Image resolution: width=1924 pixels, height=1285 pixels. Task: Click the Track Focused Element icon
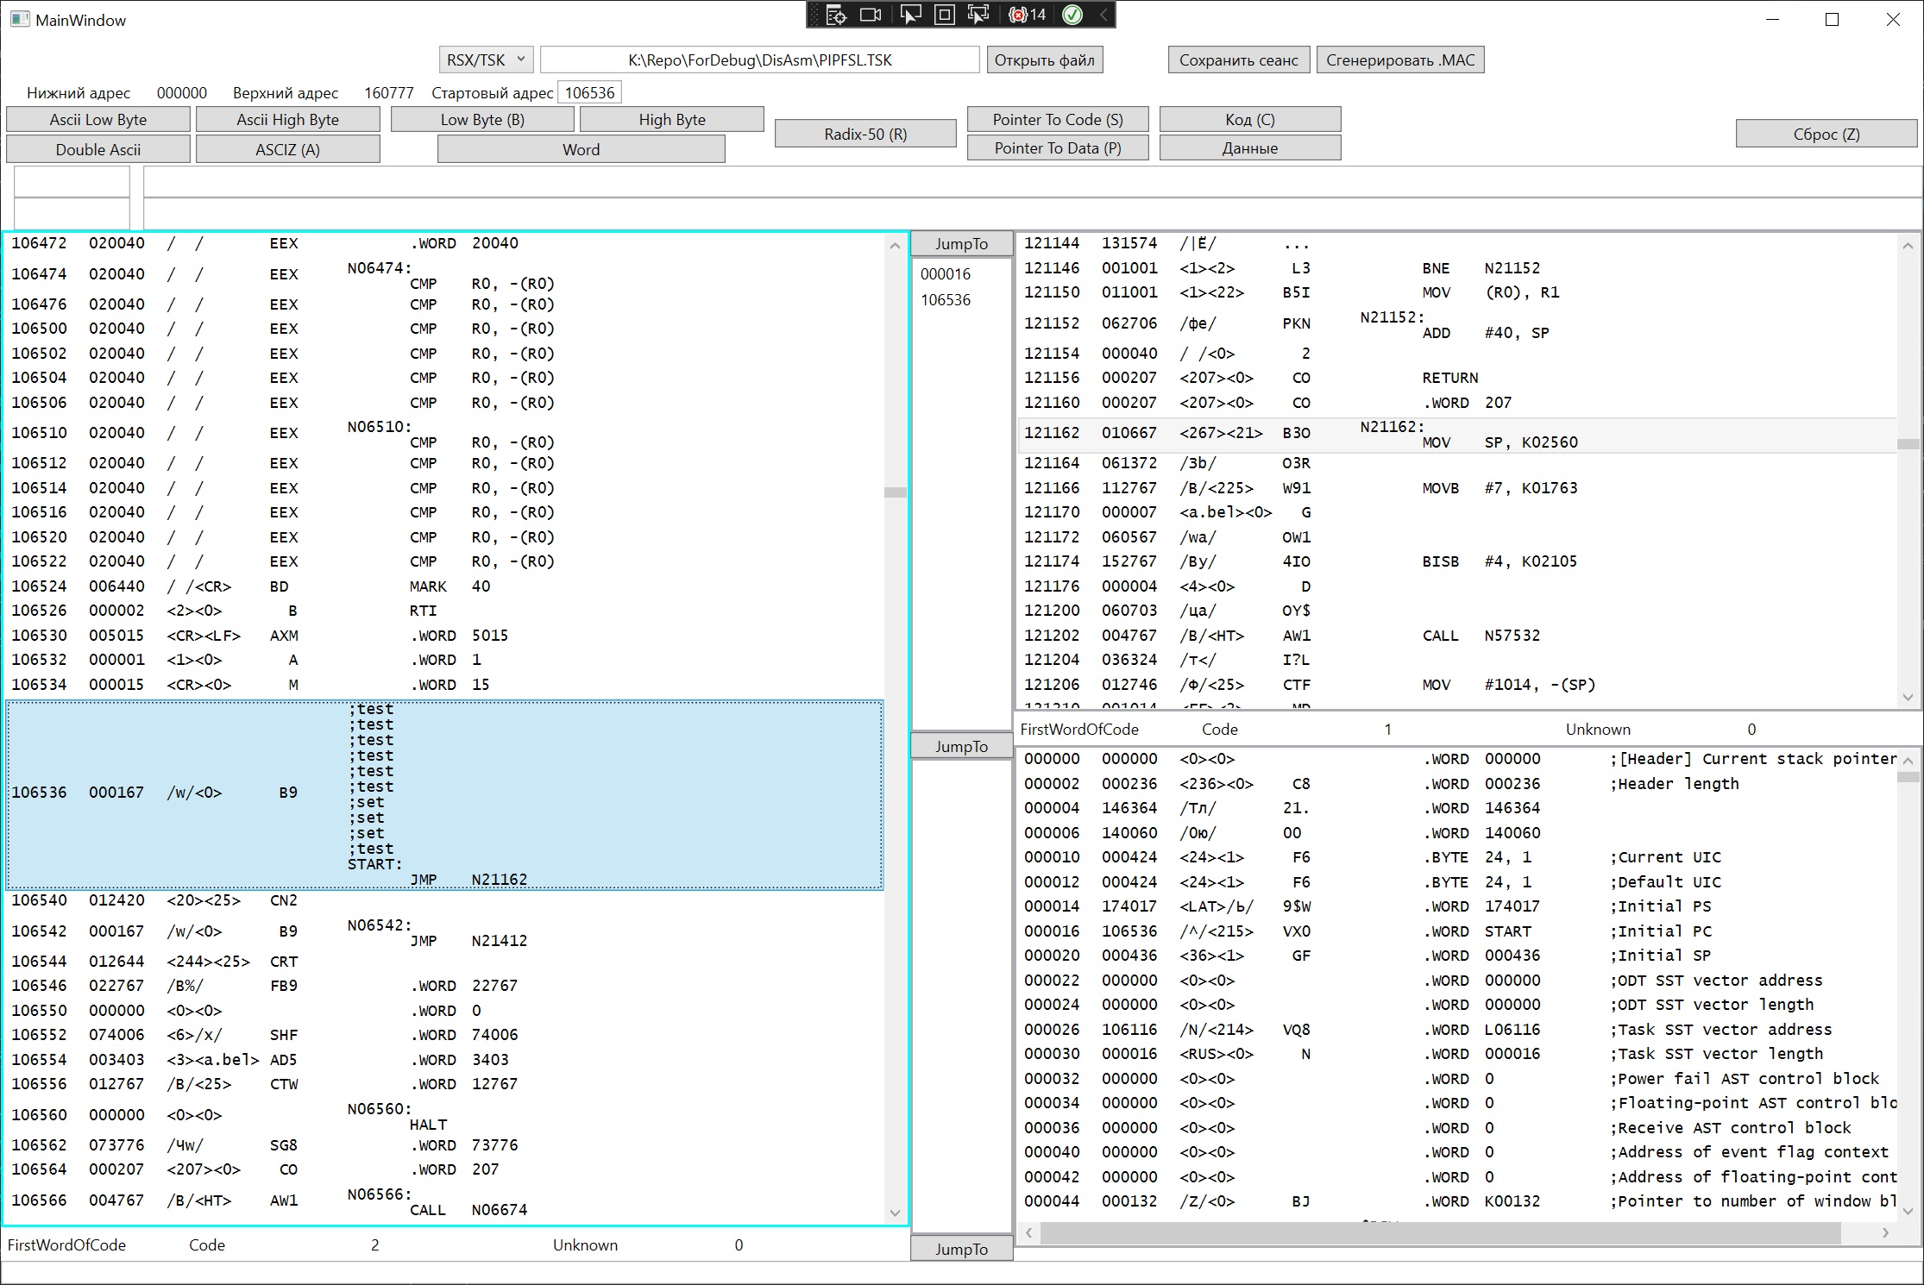(x=978, y=15)
